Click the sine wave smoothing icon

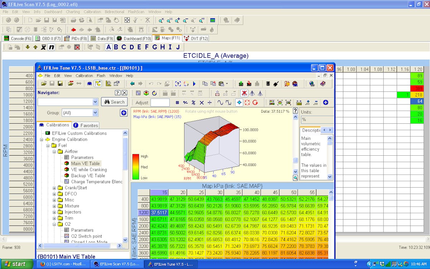pyautogui.click(x=220, y=103)
